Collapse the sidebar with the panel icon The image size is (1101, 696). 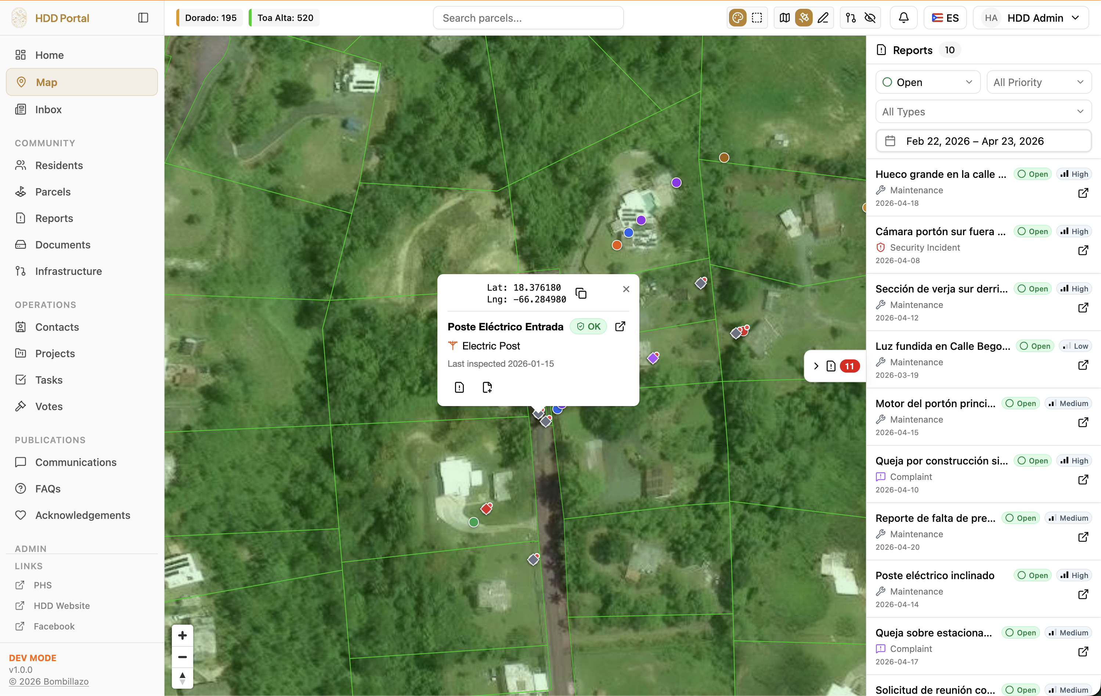143,18
